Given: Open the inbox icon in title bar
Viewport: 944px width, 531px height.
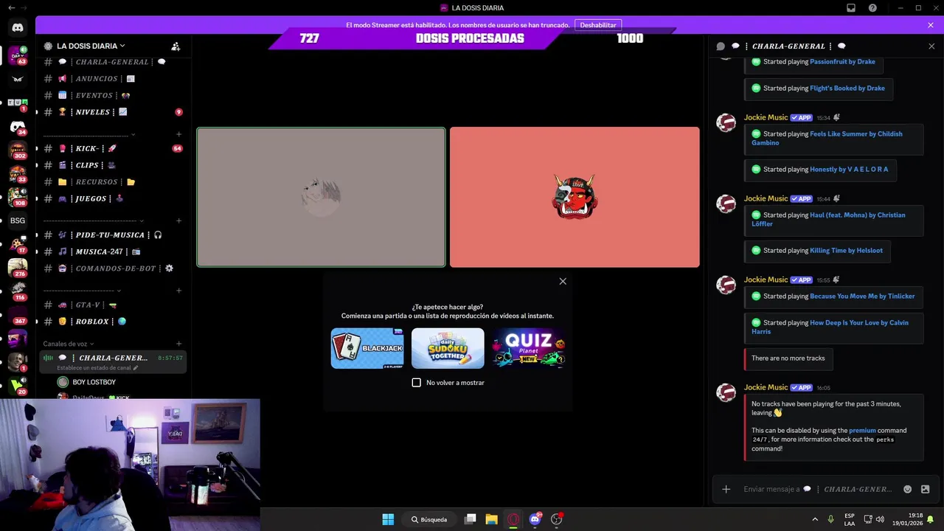Looking at the screenshot, I should tap(851, 8).
